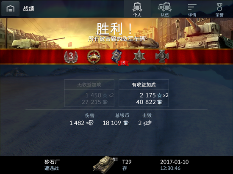
Task: Tap the damage shell icon beside 1 482
Action: pyautogui.click(x=90, y=123)
